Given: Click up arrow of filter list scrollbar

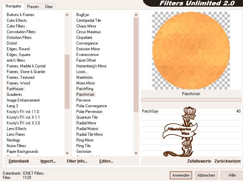Looking at the screenshot, I should (136, 15).
